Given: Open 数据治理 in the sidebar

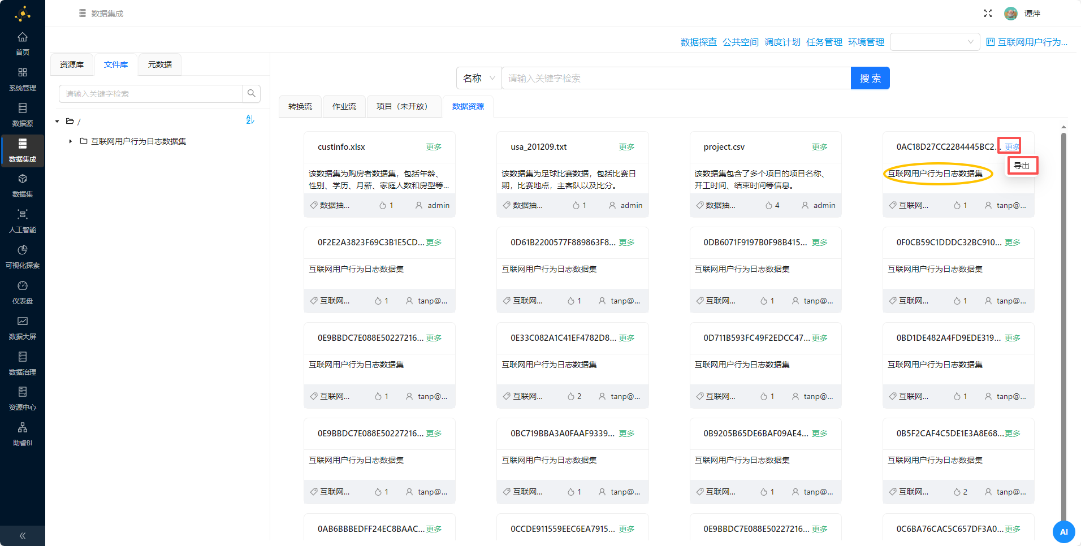Looking at the screenshot, I should [x=23, y=363].
